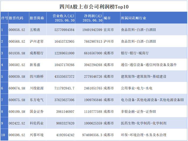Click revenue value 9083327620

click(x=65, y=123)
